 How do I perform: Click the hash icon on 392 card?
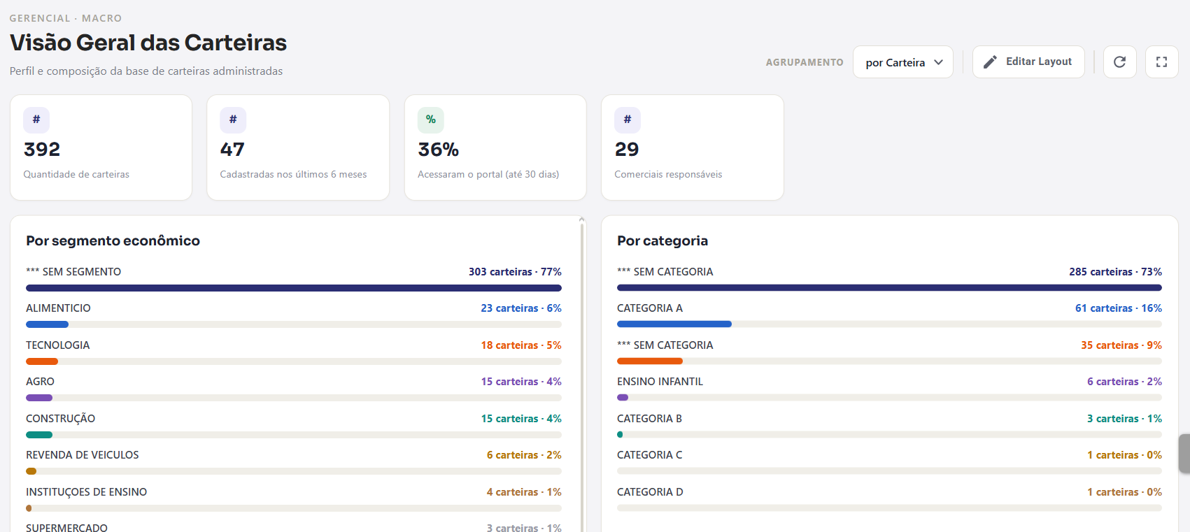coord(36,120)
